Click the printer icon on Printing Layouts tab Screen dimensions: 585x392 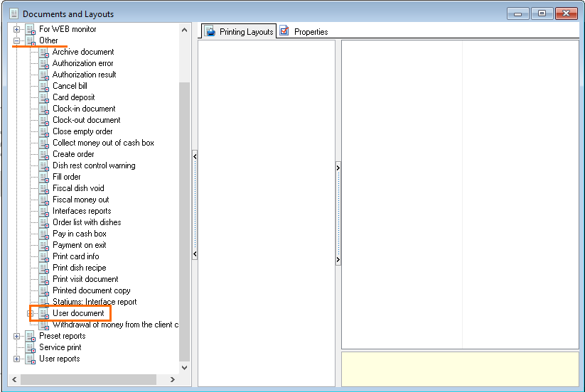210,31
